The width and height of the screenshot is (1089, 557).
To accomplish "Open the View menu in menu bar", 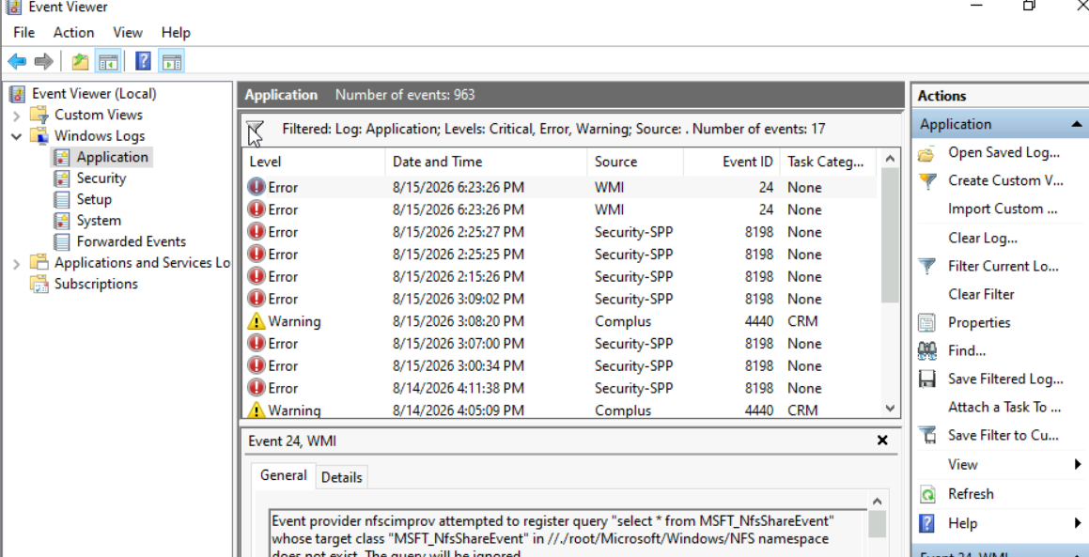I will coord(128,33).
